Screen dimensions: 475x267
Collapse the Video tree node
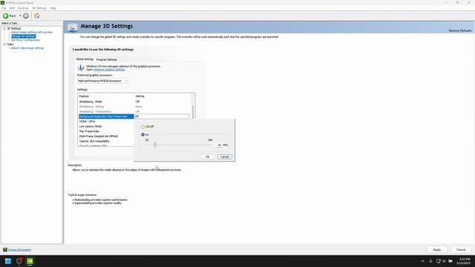coord(4,44)
